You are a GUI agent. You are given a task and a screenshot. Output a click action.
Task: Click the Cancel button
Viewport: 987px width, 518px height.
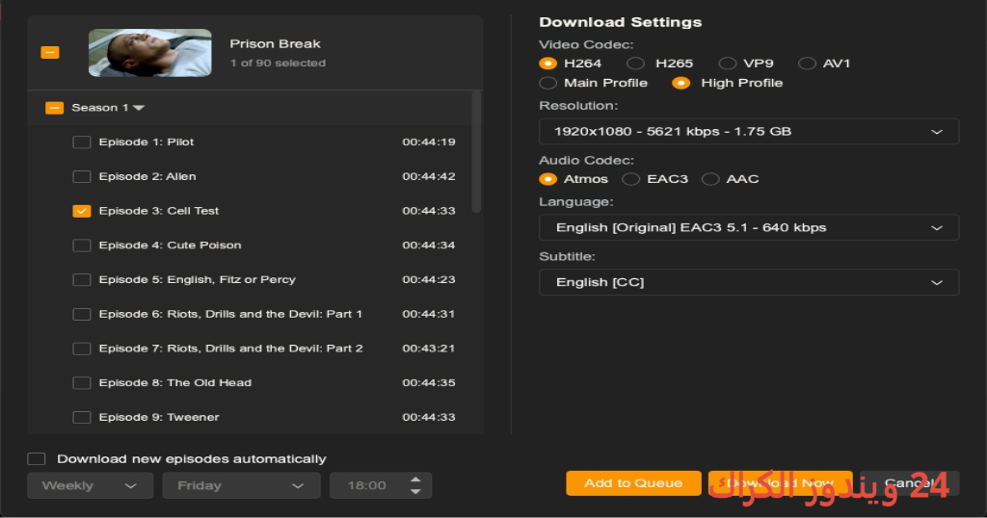pyautogui.click(x=910, y=483)
